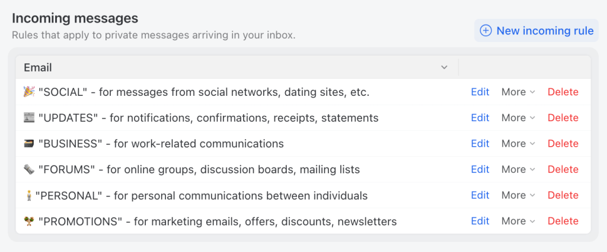Click the rolled newspaper icon beside FORUMS rule
The height and width of the screenshot is (252, 607).
(29, 170)
